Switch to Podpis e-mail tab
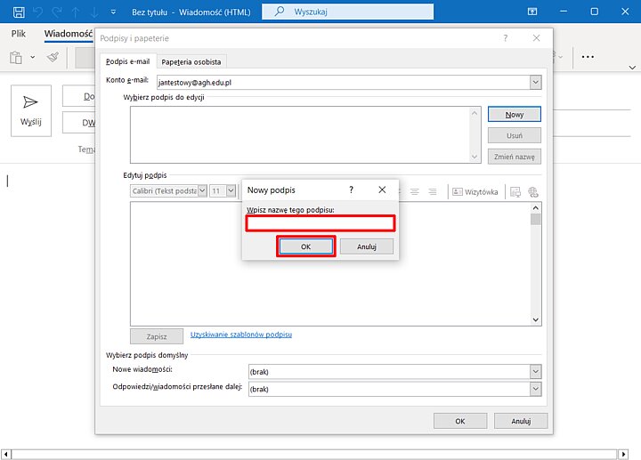The width and height of the screenshot is (641, 460). click(x=128, y=61)
